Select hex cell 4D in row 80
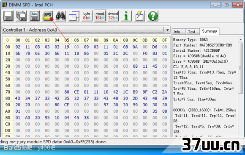 (18, 98)
